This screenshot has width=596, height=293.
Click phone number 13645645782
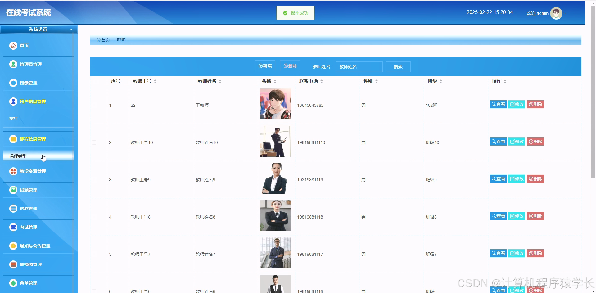pyautogui.click(x=310, y=105)
